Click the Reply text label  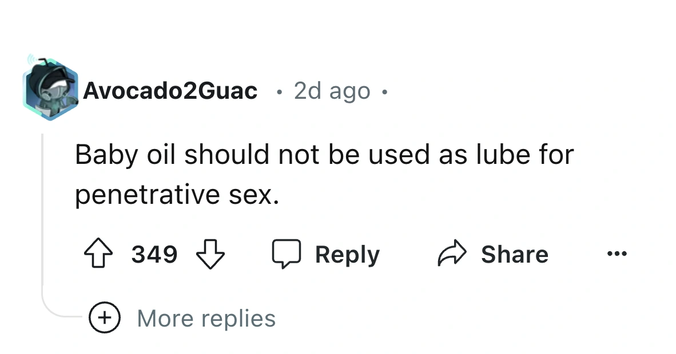pos(347,254)
